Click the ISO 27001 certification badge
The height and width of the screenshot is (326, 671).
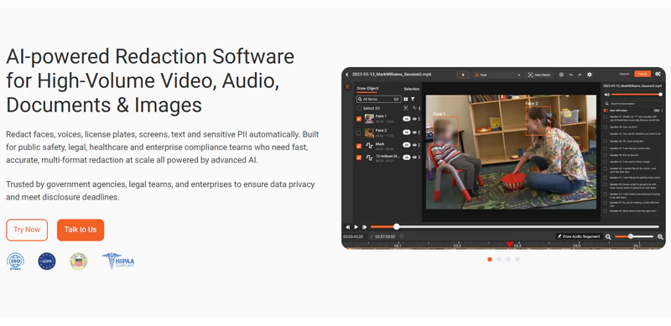point(15,261)
